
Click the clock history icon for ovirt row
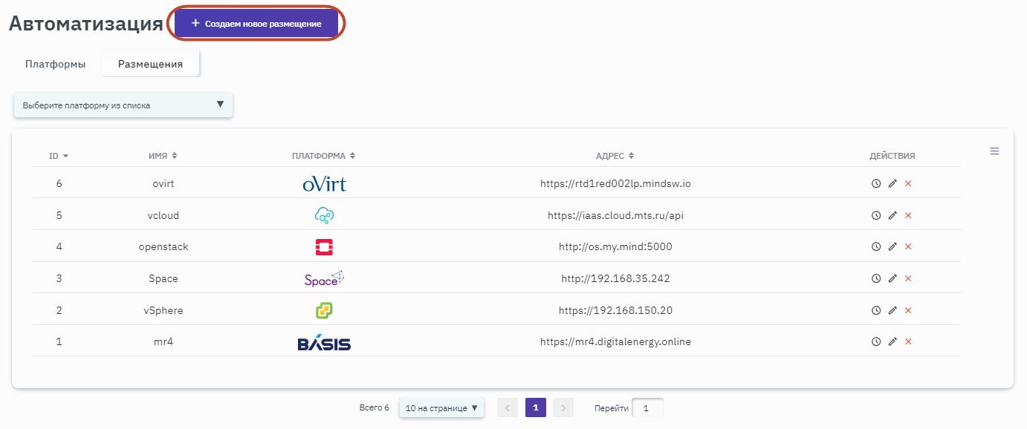[876, 183]
